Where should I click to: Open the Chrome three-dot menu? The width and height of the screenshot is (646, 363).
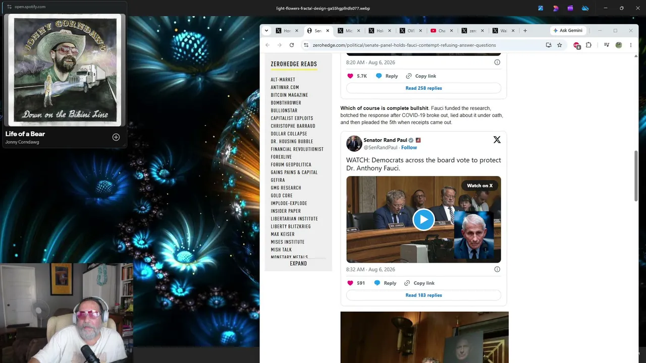pyautogui.click(x=631, y=45)
